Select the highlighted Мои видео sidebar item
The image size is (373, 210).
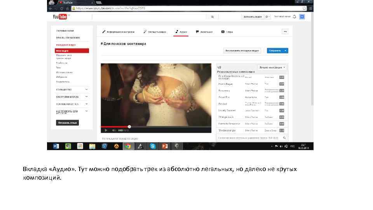coord(72,51)
